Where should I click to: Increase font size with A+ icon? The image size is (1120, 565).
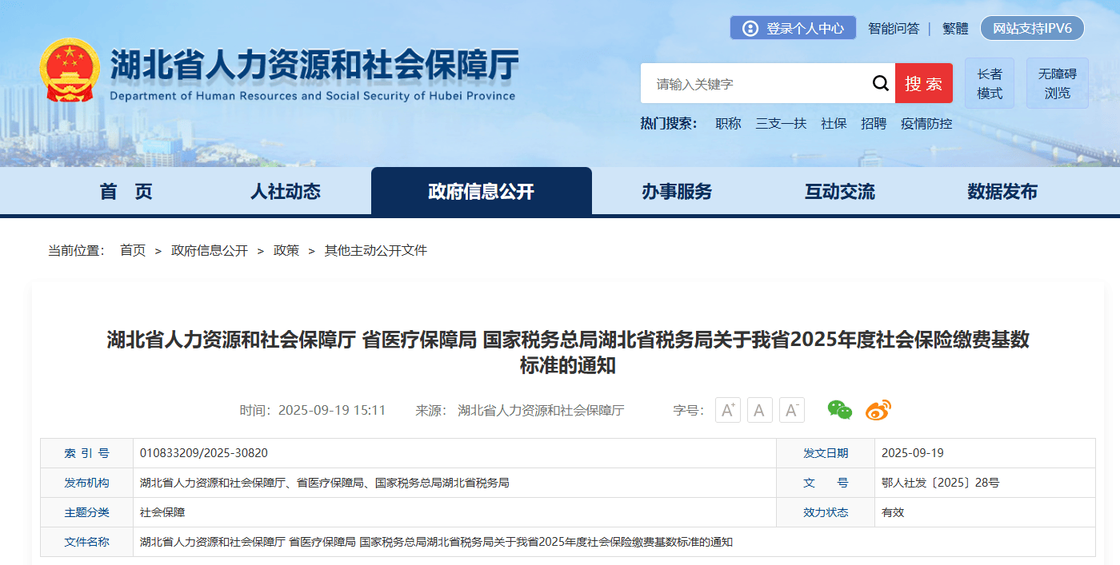point(727,410)
